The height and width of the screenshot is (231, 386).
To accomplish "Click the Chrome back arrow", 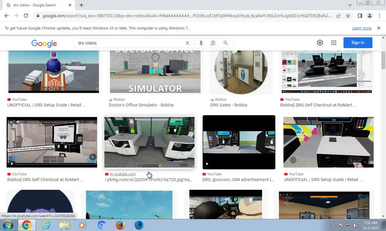I will pos(7,16).
